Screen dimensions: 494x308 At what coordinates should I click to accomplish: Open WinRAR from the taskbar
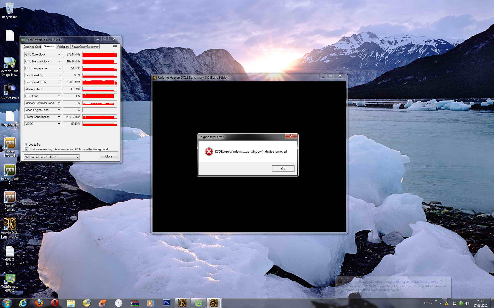[134, 303]
